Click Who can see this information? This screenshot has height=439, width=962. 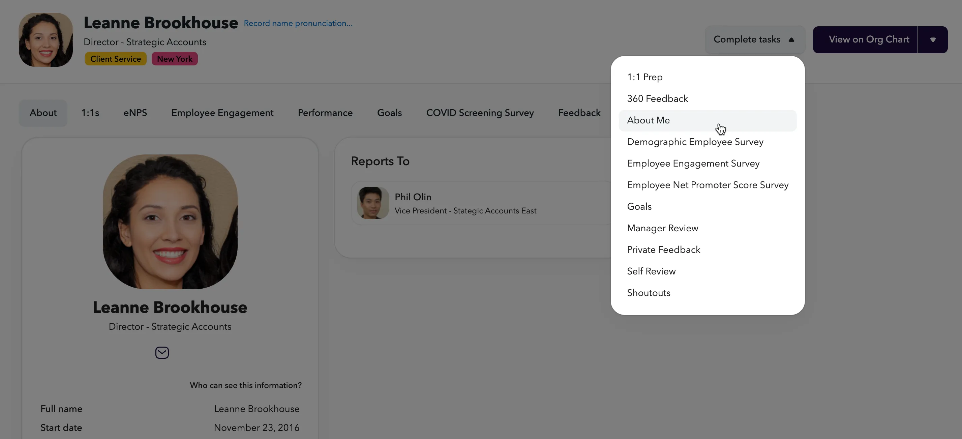tap(245, 386)
